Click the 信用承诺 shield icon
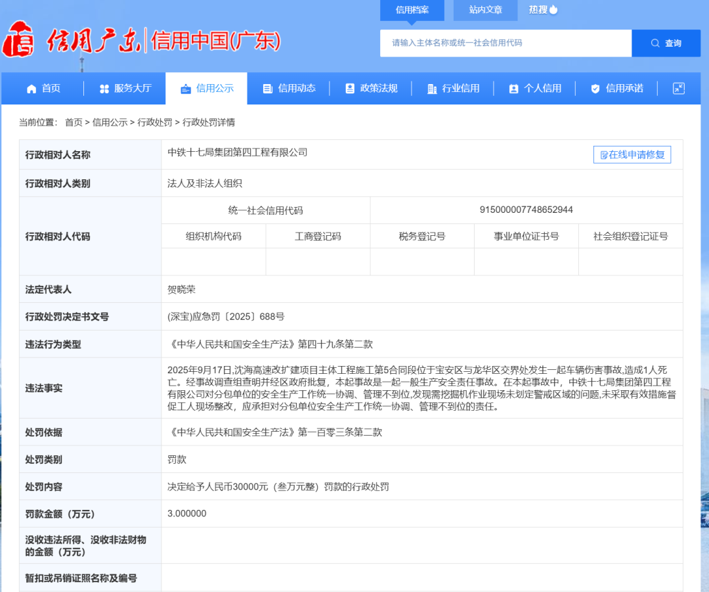The image size is (709, 592). [x=595, y=89]
